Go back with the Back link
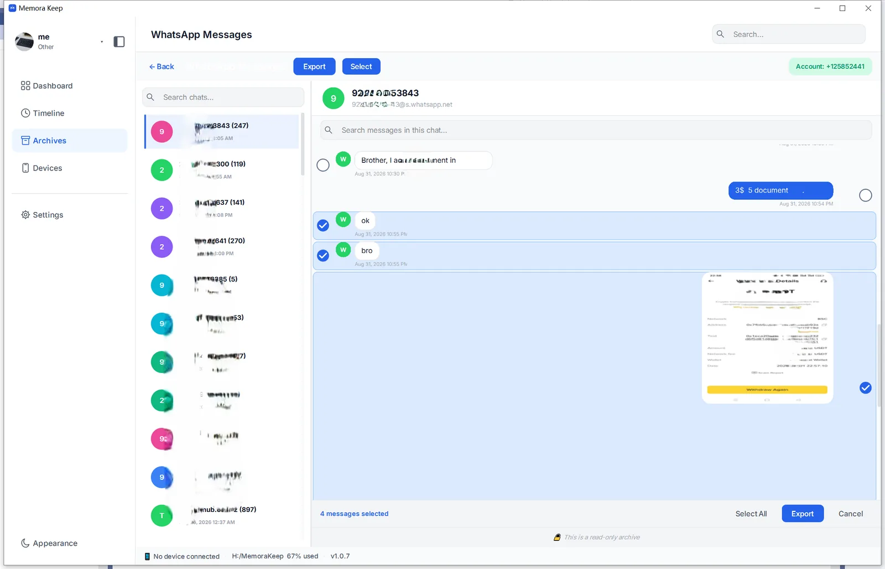885x569 pixels. click(162, 66)
